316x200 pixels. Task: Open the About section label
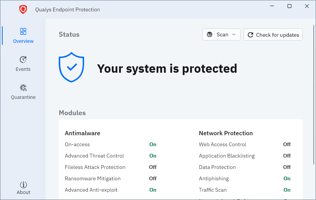point(23,192)
